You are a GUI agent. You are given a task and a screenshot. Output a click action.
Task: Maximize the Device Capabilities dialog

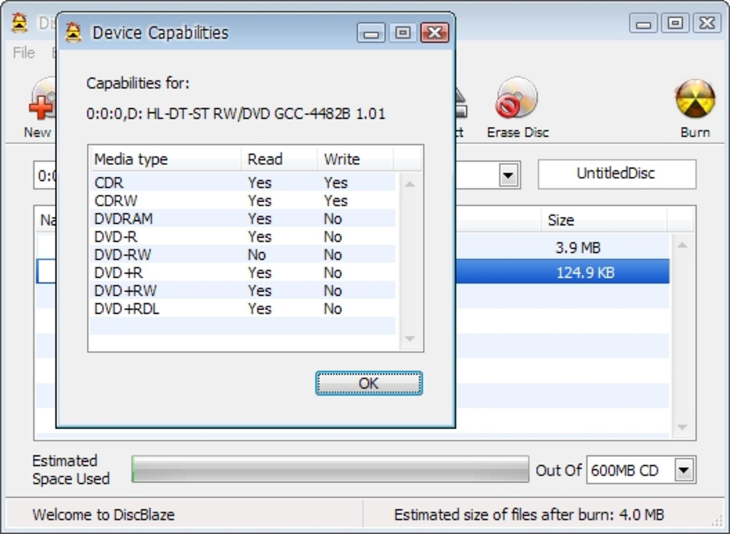point(403,33)
